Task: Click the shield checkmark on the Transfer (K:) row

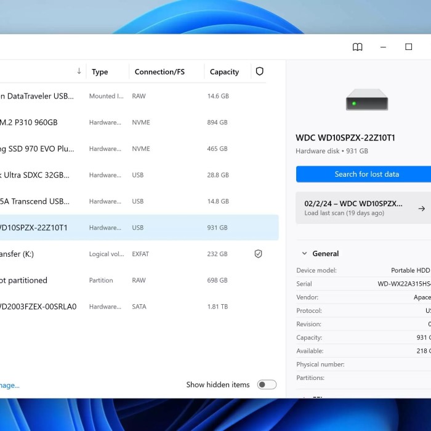Action: pos(258,254)
